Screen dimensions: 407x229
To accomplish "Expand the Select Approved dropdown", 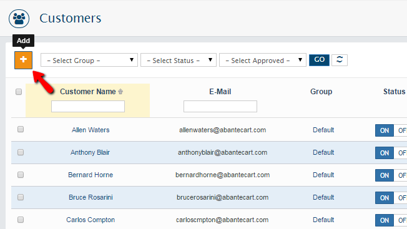I will [x=263, y=60].
